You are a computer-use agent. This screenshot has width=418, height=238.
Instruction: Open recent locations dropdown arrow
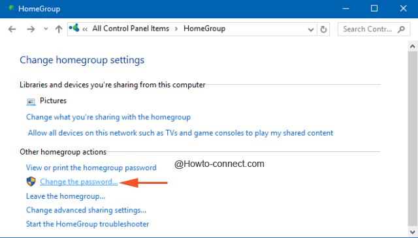(x=46, y=29)
